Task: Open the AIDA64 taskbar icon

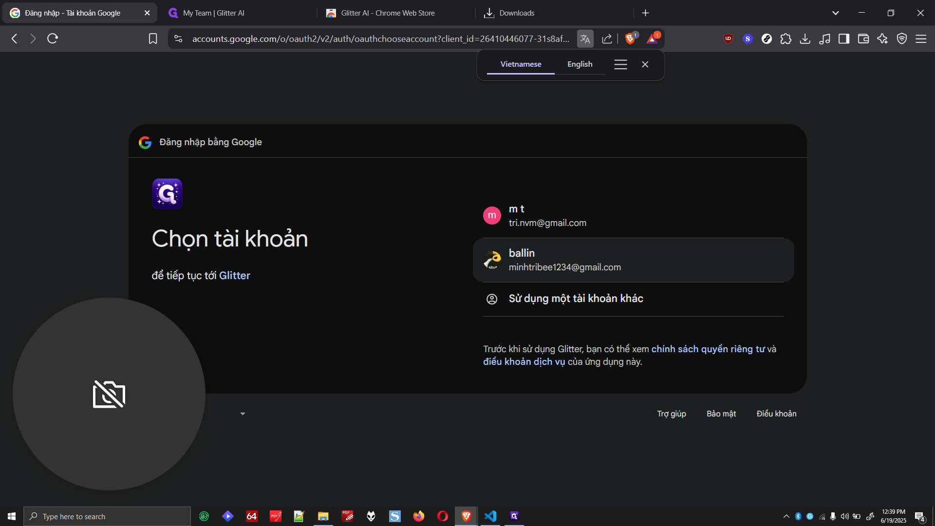Action: coord(251,516)
